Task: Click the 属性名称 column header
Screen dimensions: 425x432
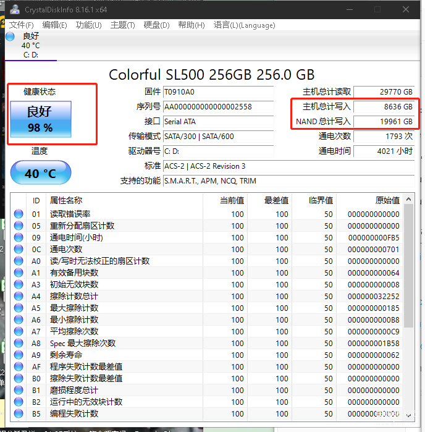Action: coord(124,201)
